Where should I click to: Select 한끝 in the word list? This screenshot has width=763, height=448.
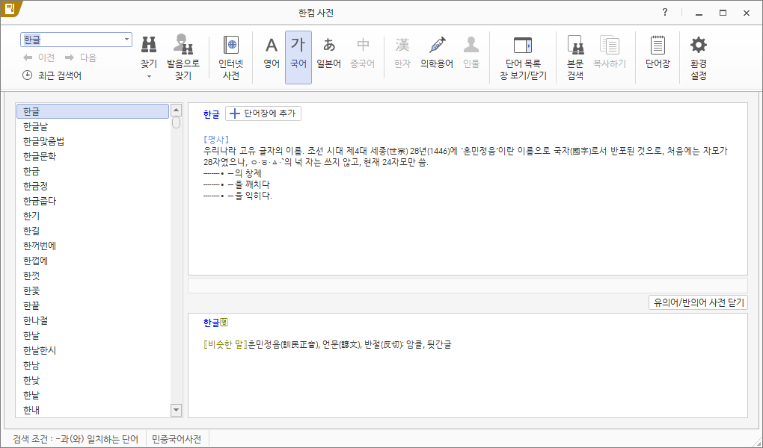click(x=93, y=305)
